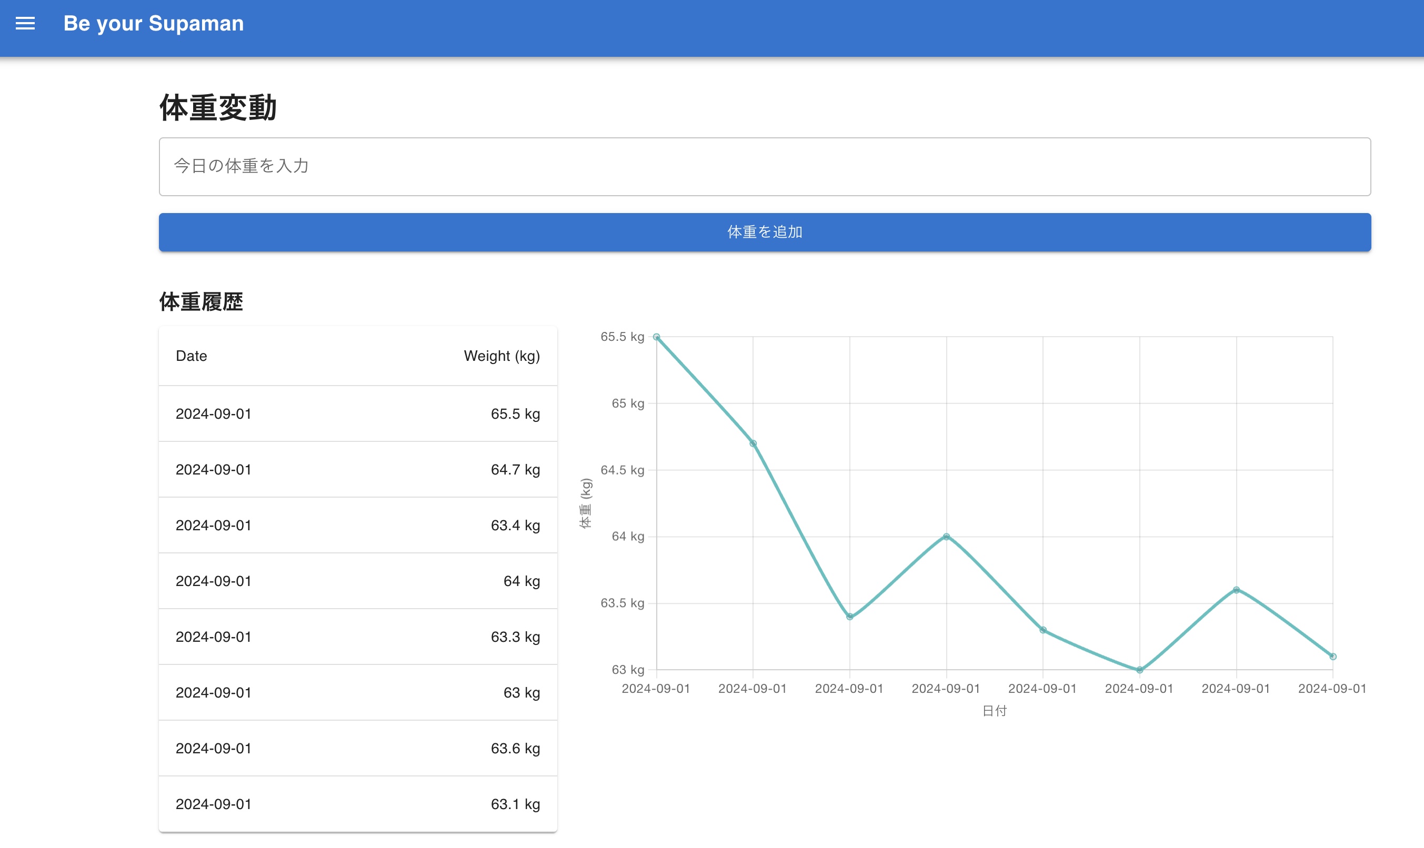Screen dimensions: 1424x848
Task: Select the 63.4 kg table cell
Action: tap(515, 525)
